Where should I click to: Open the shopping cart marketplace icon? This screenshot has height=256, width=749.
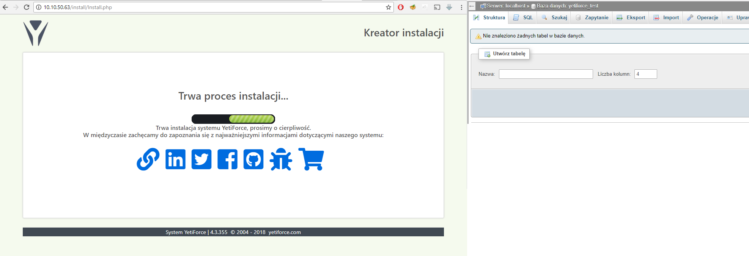pos(311,159)
